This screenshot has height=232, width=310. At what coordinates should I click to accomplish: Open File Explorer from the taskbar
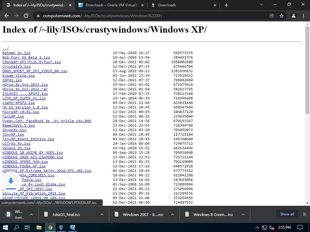click(x=39, y=227)
